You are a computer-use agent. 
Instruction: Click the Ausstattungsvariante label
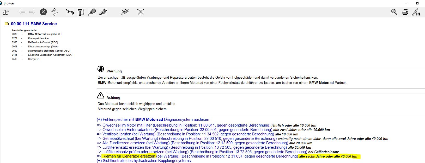click(25, 30)
